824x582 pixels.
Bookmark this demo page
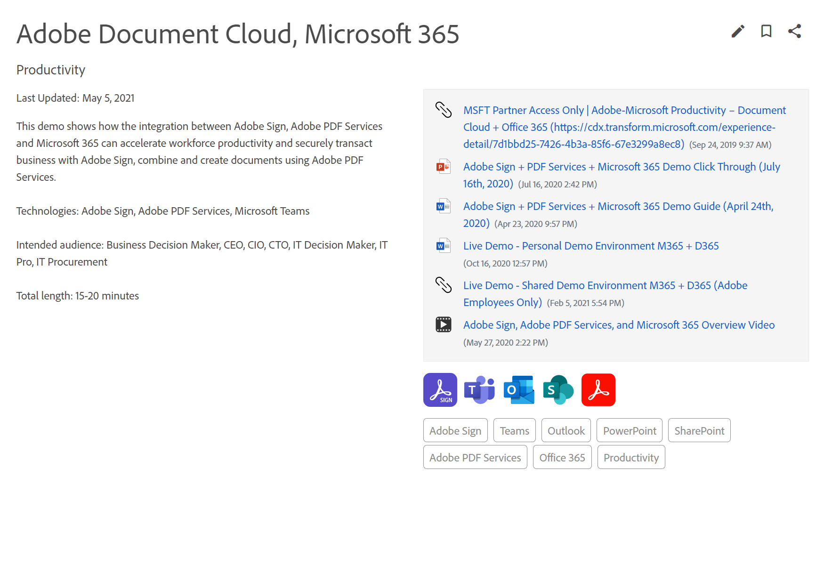pos(766,32)
